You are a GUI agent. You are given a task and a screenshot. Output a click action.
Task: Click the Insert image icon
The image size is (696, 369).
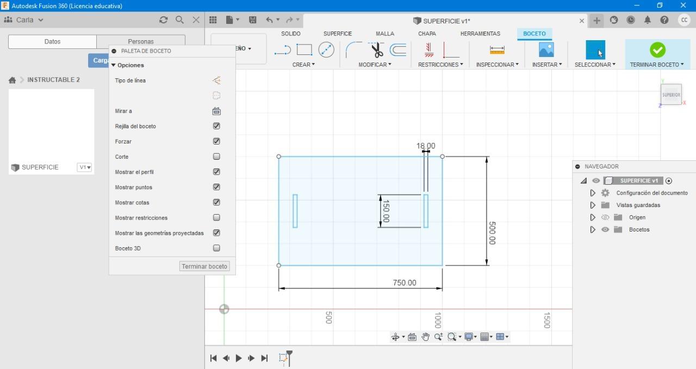pos(546,50)
